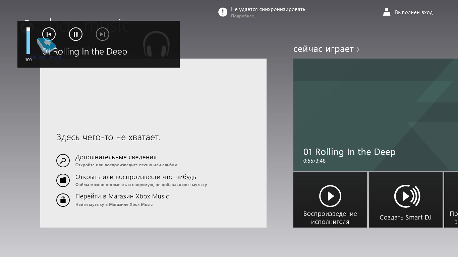Click the sync error warning icon
The height and width of the screenshot is (257, 458).
(223, 12)
